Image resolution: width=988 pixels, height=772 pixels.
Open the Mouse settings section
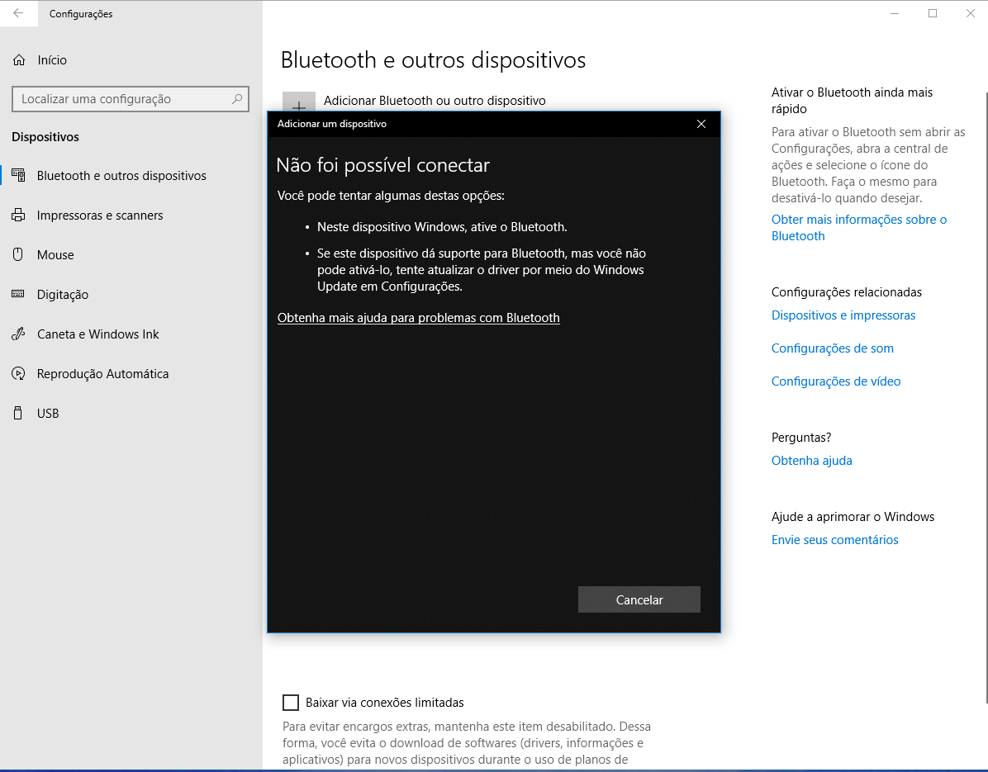(x=55, y=254)
